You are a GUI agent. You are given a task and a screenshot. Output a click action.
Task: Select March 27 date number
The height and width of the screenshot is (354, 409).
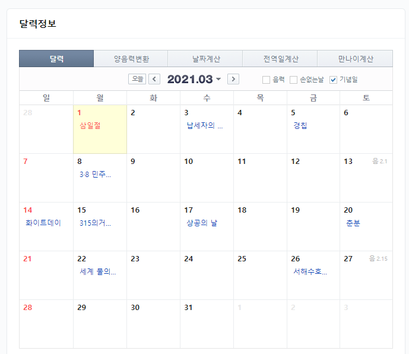pyautogui.click(x=348, y=259)
